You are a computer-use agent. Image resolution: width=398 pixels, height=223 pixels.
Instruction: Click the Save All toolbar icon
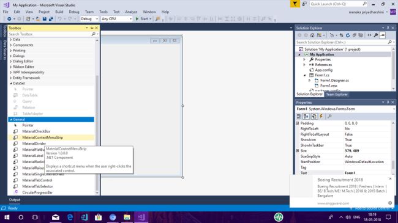(x=51, y=19)
